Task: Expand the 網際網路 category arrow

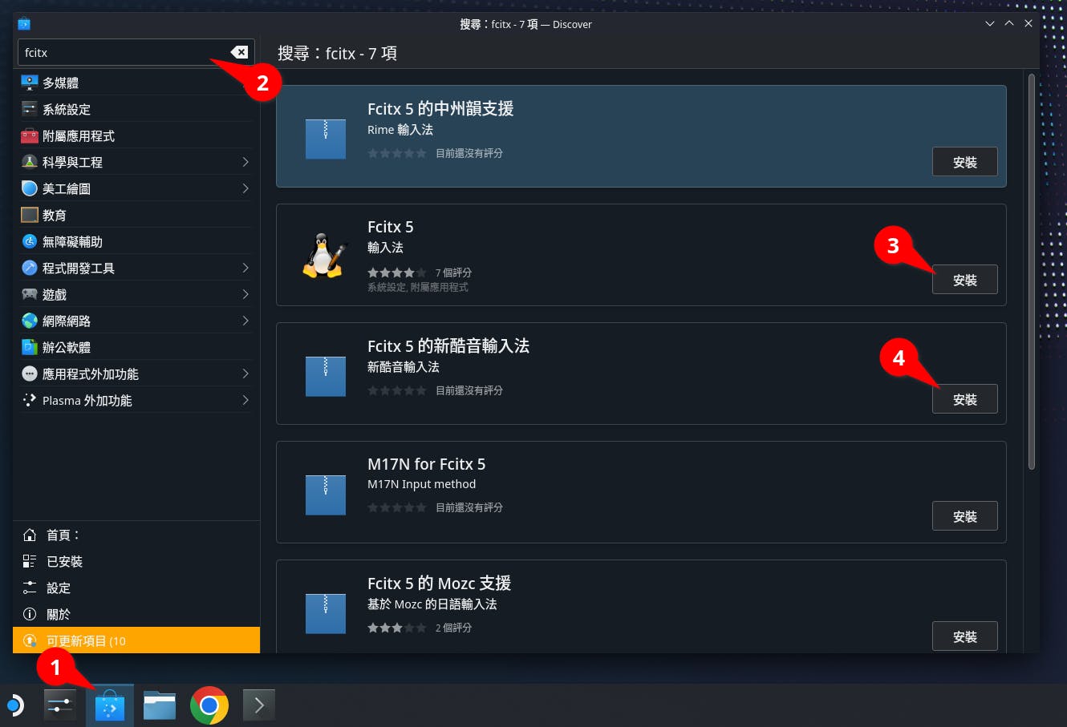Action: pos(245,321)
